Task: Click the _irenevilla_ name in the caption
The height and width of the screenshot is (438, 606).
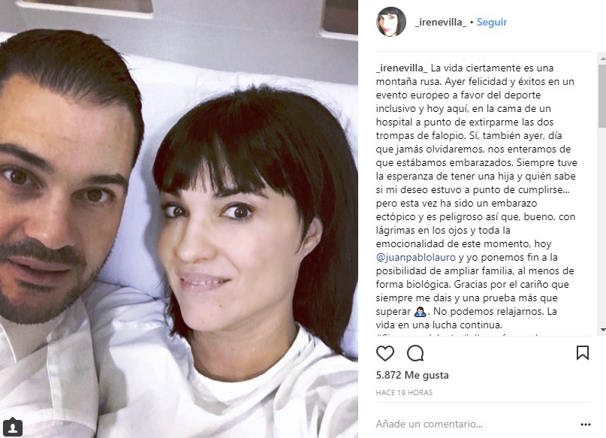Action: point(402,68)
